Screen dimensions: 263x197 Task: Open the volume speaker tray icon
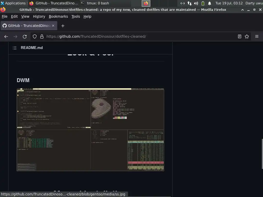click(x=196, y=3)
